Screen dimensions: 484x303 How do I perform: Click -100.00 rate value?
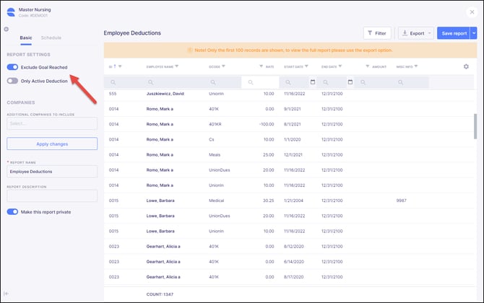(x=267, y=124)
